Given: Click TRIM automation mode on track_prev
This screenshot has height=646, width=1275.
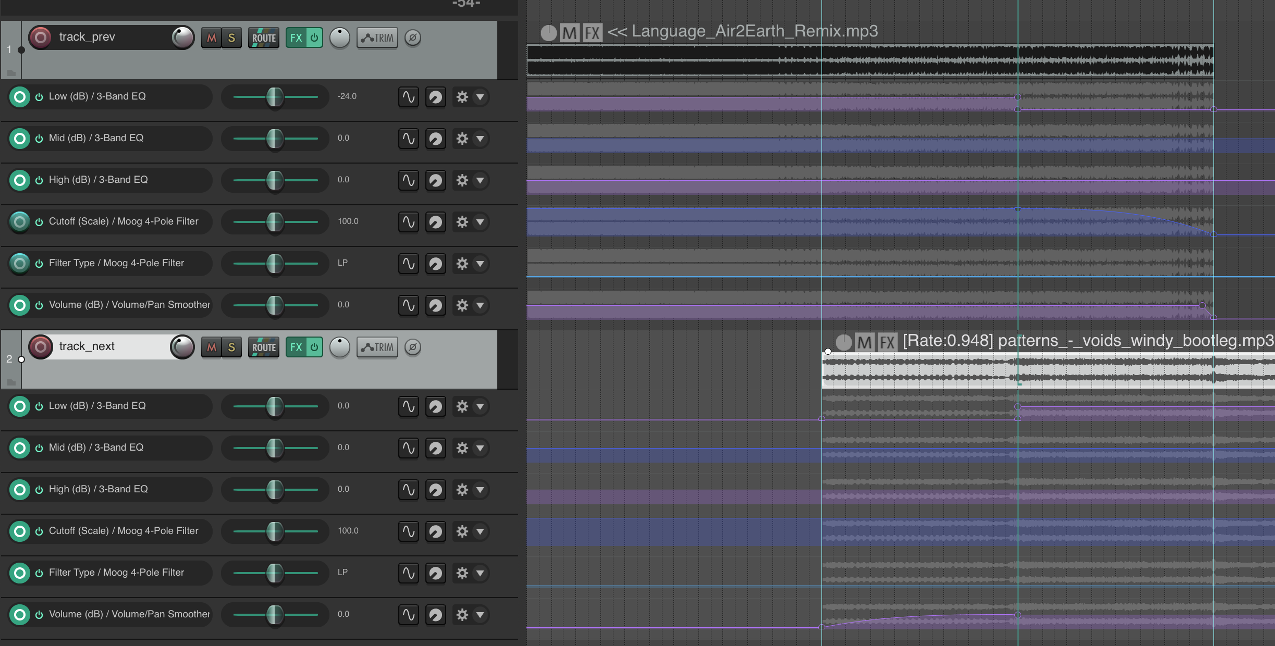Looking at the screenshot, I should [x=377, y=38].
